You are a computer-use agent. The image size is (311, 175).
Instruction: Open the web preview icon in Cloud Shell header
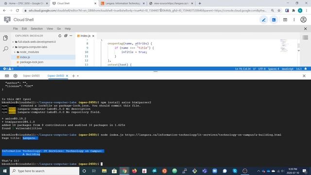(x=285, y=20)
